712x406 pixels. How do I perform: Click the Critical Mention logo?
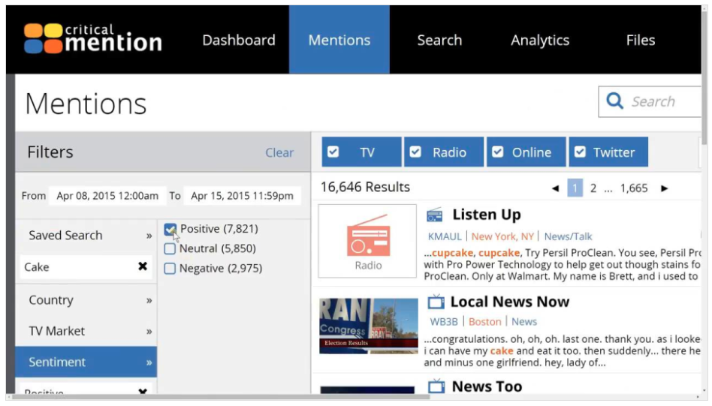pos(93,38)
